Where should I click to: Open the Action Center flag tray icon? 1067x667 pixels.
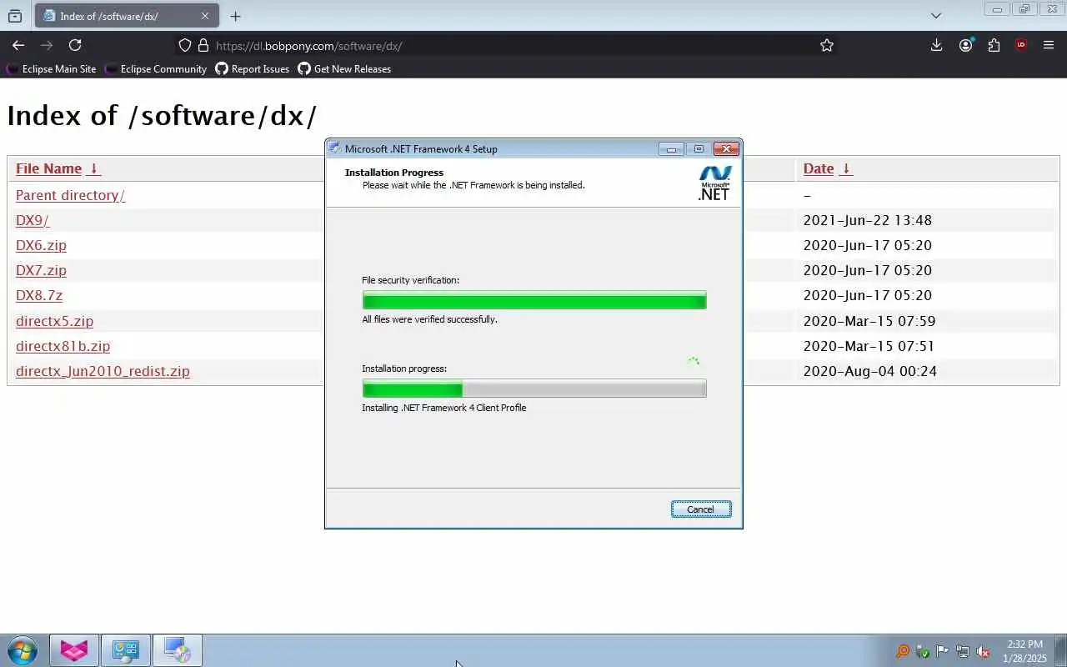pyautogui.click(x=943, y=651)
